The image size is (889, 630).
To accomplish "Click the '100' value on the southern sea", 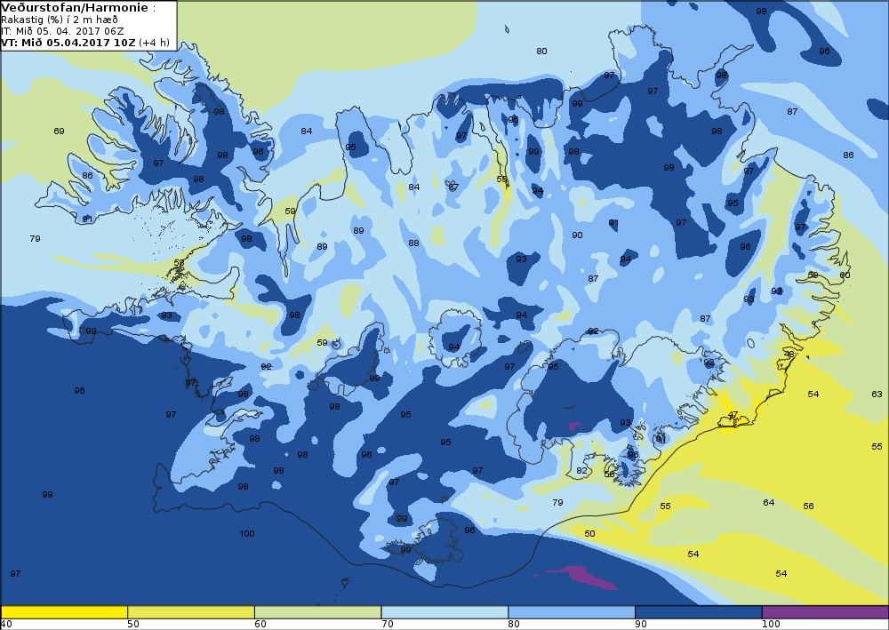I will [246, 534].
